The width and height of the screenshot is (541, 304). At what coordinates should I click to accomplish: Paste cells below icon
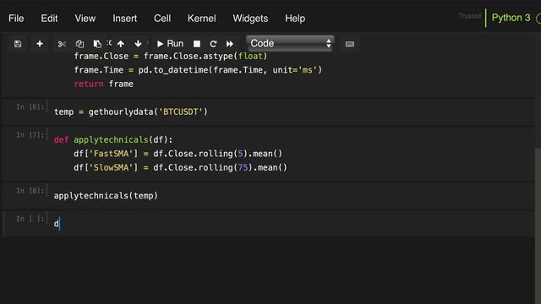click(97, 44)
